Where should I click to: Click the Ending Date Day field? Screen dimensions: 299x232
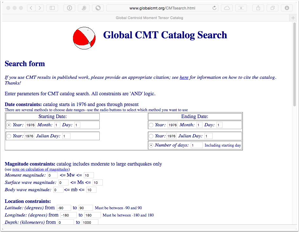pyautogui.click(x=219, y=125)
